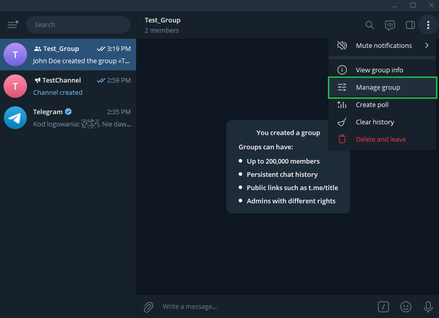This screenshot has width=439, height=318.
Task: Select Clear history menu item
Action: [382, 122]
